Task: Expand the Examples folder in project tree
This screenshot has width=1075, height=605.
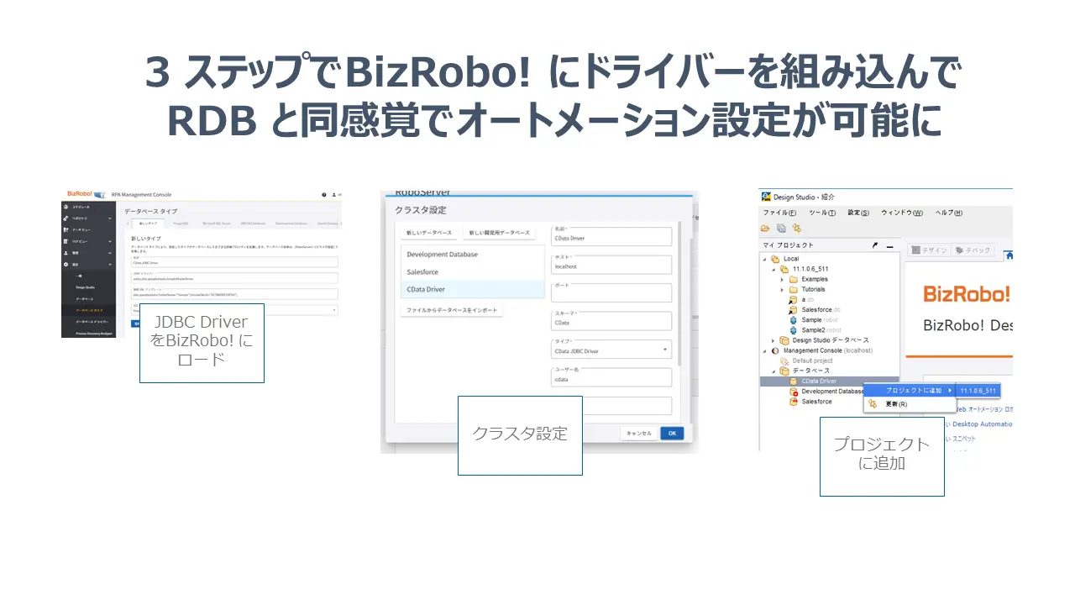Action: (782, 280)
